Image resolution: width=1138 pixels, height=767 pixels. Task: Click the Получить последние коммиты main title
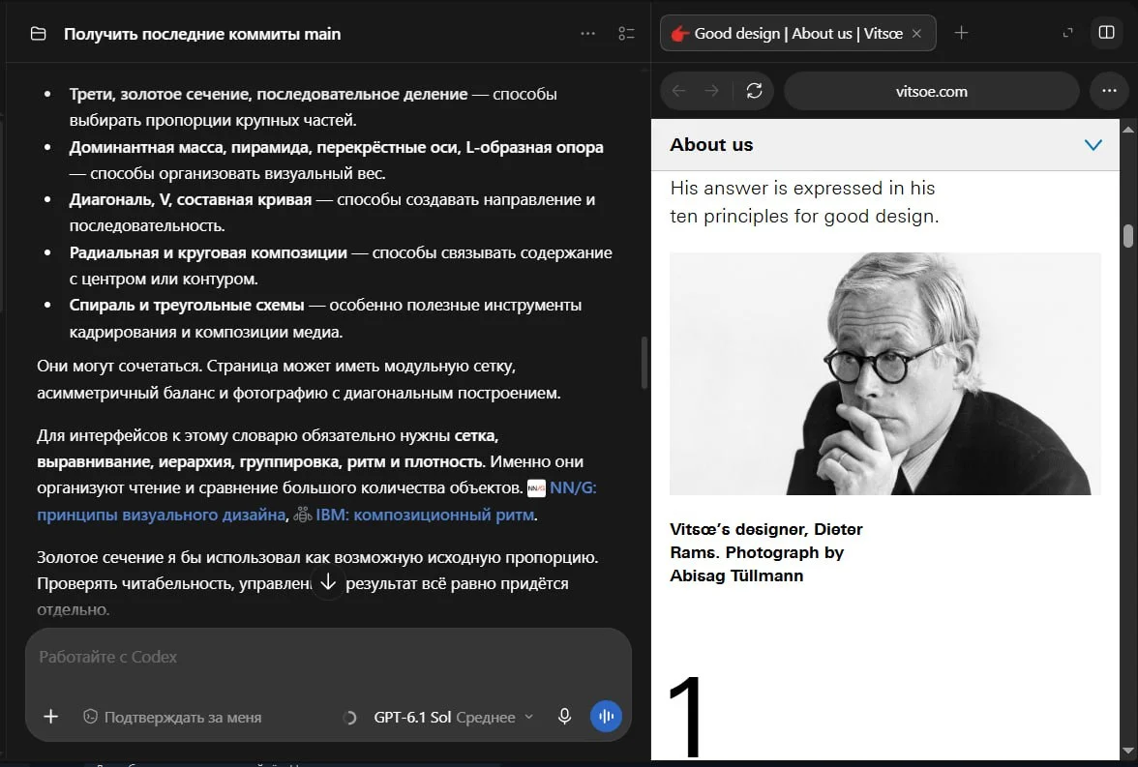(x=201, y=34)
